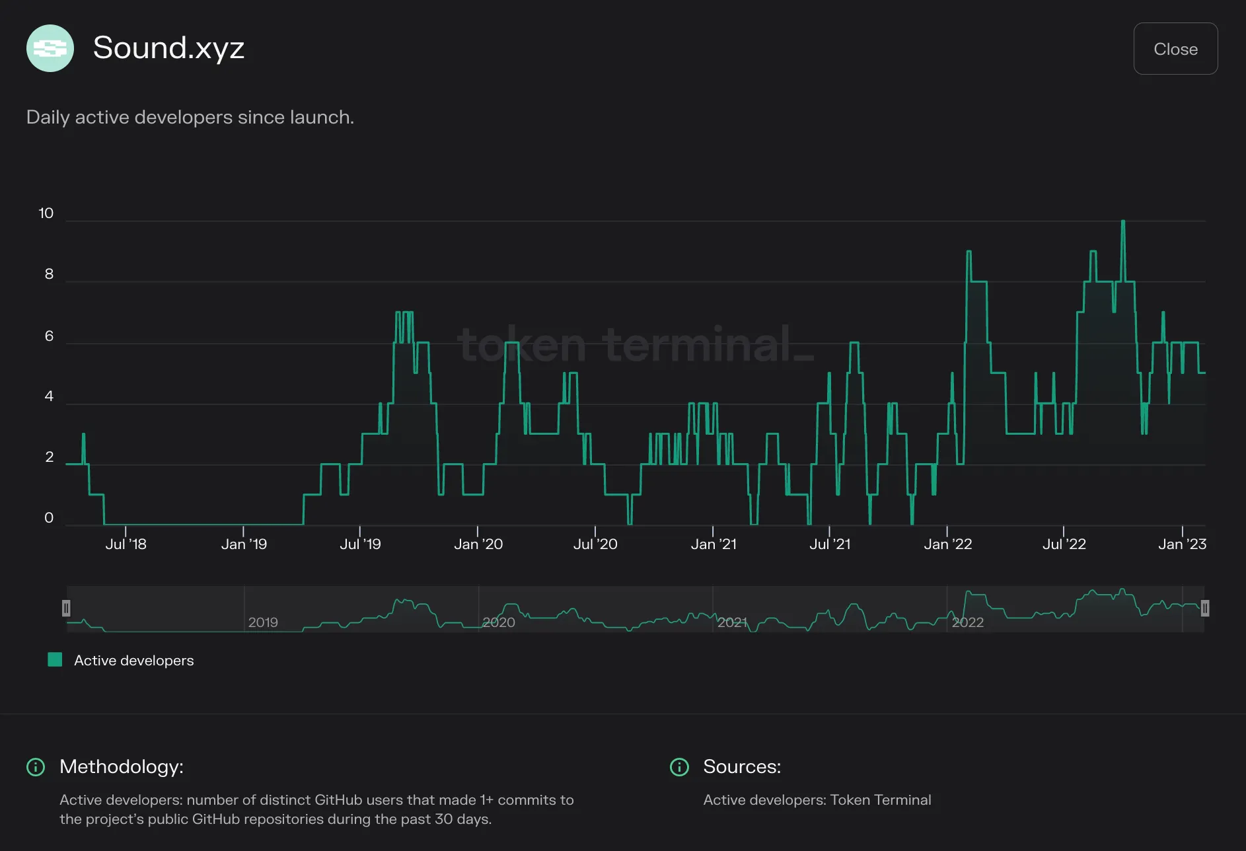Grab the right range slider handle
Image resolution: width=1246 pixels, height=851 pixels.
[x=1205, y=608]
